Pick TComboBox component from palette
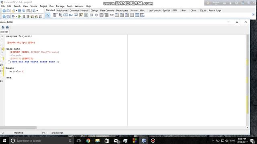 [106, 15]
